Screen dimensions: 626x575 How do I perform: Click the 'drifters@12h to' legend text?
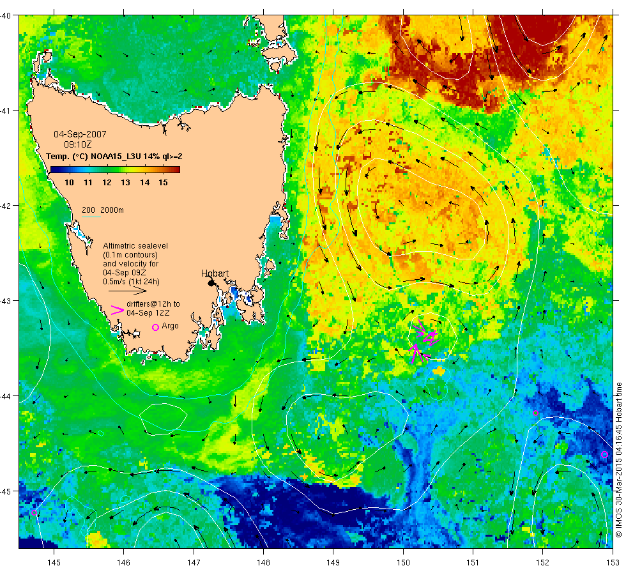pyautogui.click(x=153, y=303)
